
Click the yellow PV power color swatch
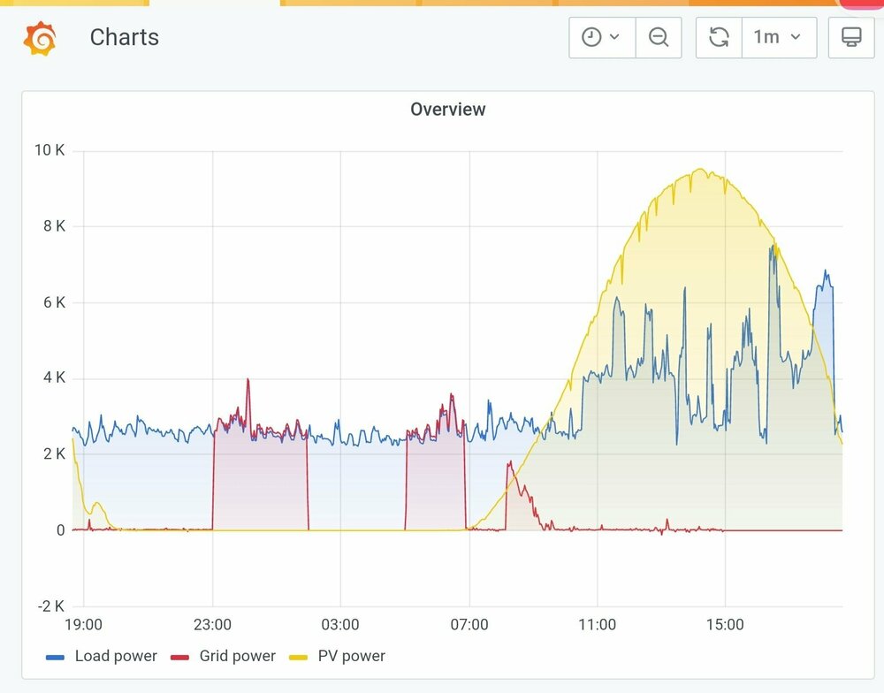pyautogui.click(x=298, y=657)
